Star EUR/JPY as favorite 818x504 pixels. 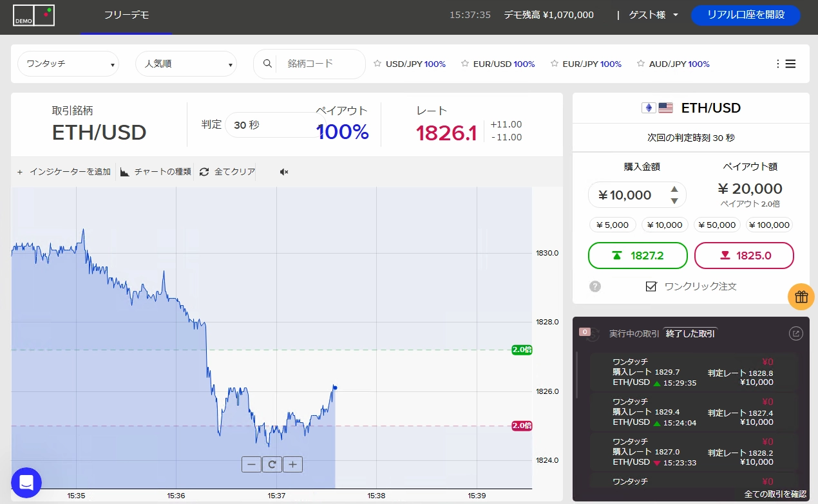(x=555, y=64)
